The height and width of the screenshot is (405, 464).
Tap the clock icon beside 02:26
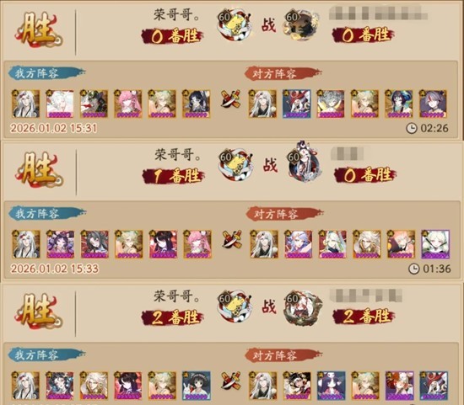point(412,128)
